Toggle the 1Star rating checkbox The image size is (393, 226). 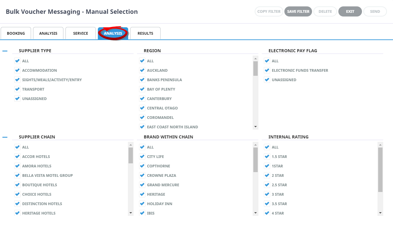pyautogui.click(x=267, y=166)
